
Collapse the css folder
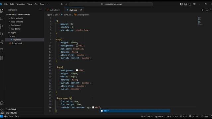tap(14, 36)
